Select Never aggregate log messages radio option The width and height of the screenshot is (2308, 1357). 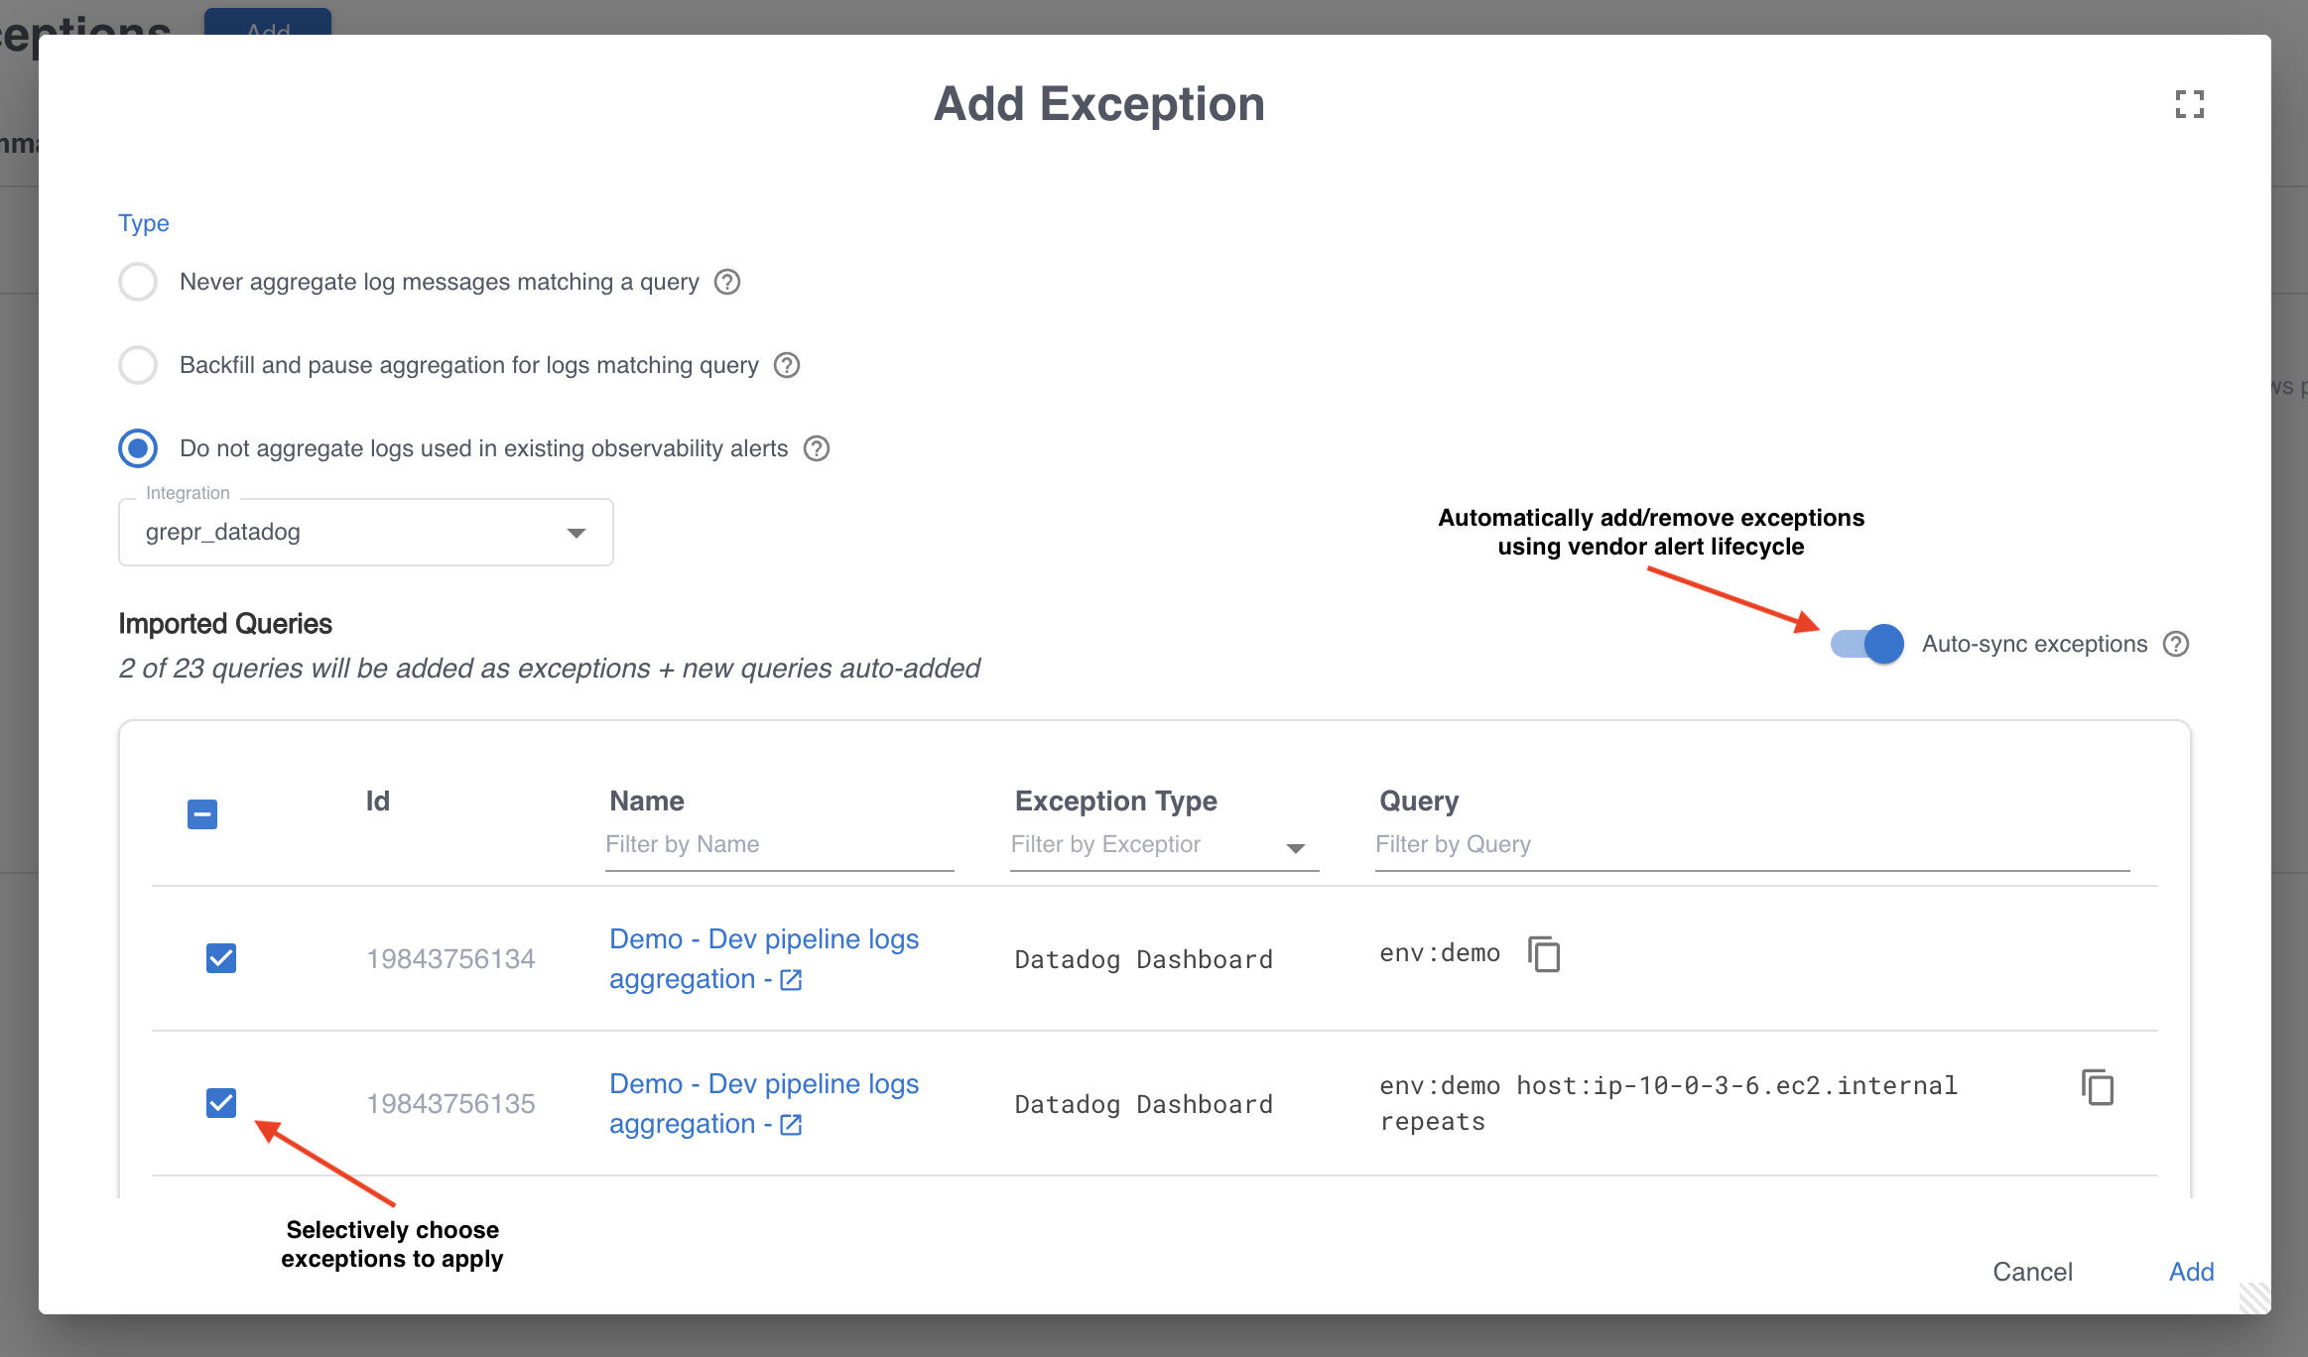pos(138,282)
